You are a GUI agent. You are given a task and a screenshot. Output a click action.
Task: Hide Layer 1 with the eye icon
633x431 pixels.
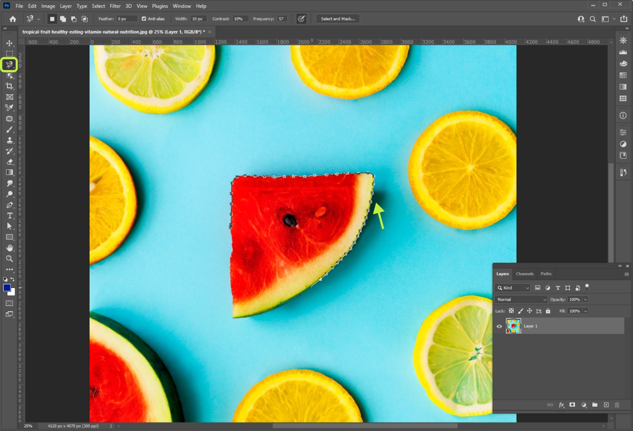pos(499,326)
